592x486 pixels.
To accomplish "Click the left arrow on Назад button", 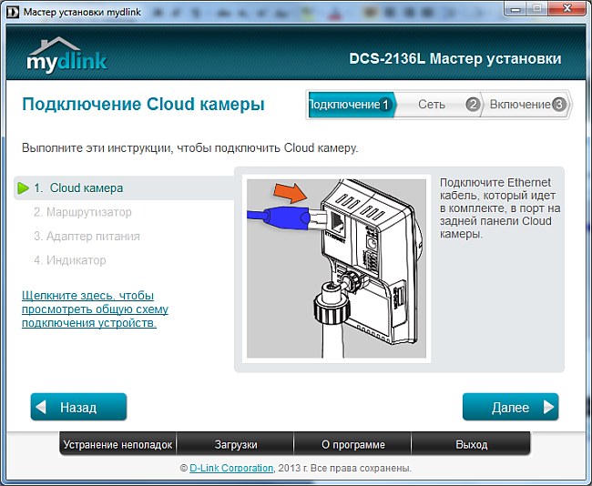I will (x=43, y=407).
